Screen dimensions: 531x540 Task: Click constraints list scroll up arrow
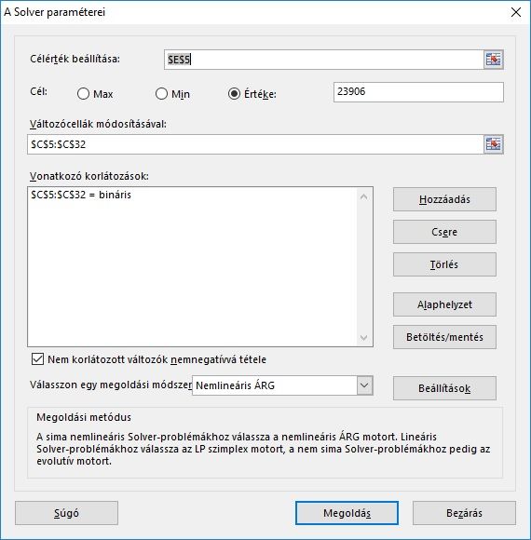pyautogui.click(x=363, y=197)
